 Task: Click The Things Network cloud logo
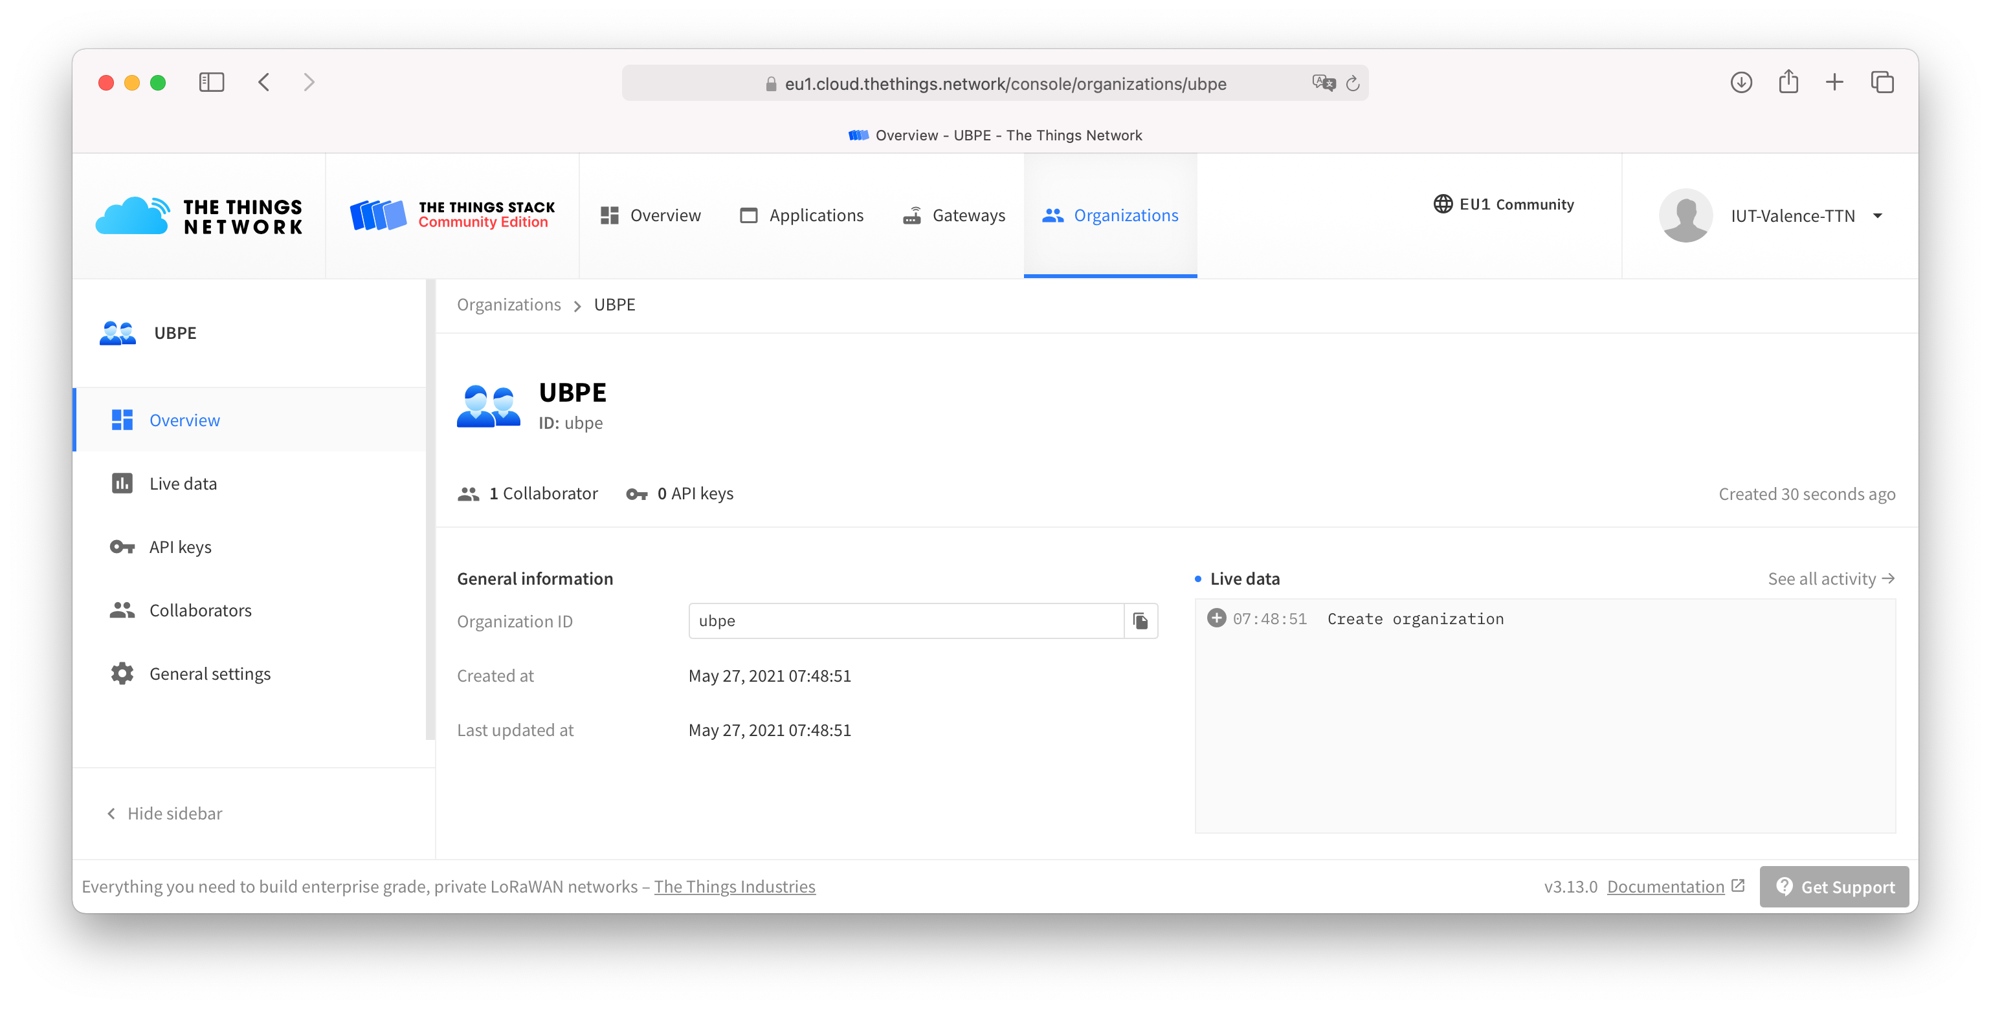pos(199,215)
